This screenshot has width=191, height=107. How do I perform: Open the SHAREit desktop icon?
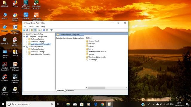pyautogui.click(x=26, y=16)
